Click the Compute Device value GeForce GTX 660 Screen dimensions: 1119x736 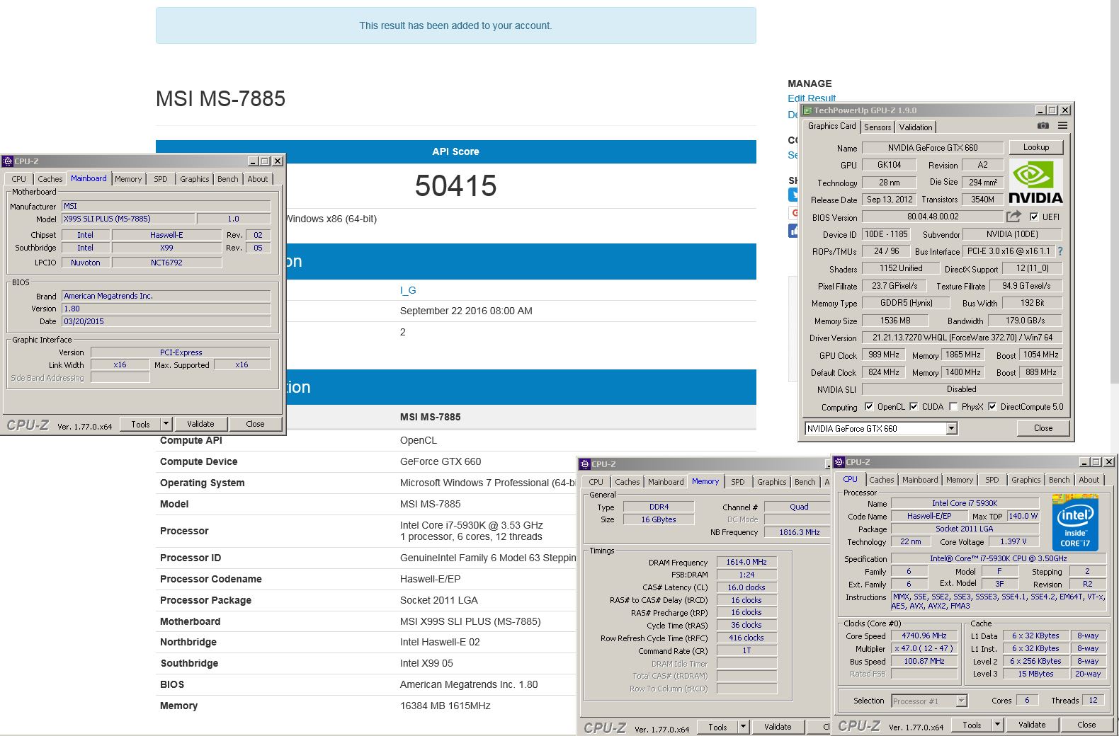[x=441, y=461]
